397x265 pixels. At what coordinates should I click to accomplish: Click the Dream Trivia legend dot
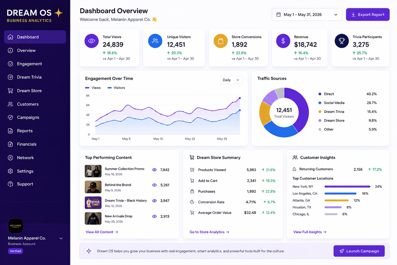tap(320, 112)
